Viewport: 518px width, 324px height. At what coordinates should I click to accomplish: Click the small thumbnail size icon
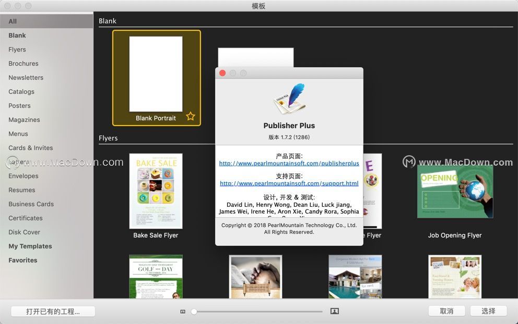point(183,311)
